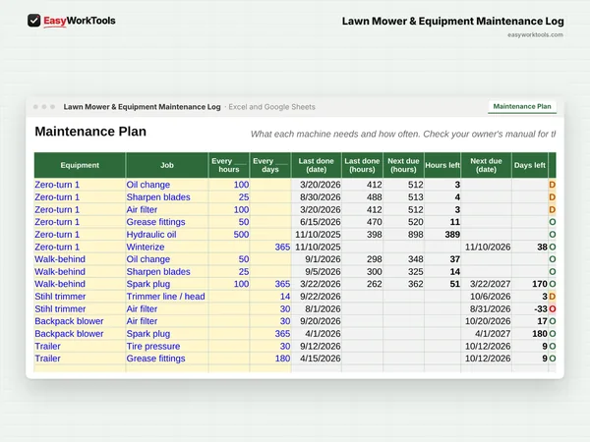The height and width of the screenshot is (442, 590).
Task: Click the EasyWorkTools checkmark logo icon
Action: pyautogui.click(x=33, y=21)
